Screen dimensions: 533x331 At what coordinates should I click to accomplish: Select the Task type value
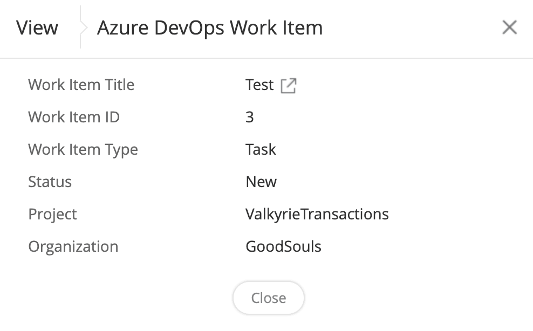[261, 149]
